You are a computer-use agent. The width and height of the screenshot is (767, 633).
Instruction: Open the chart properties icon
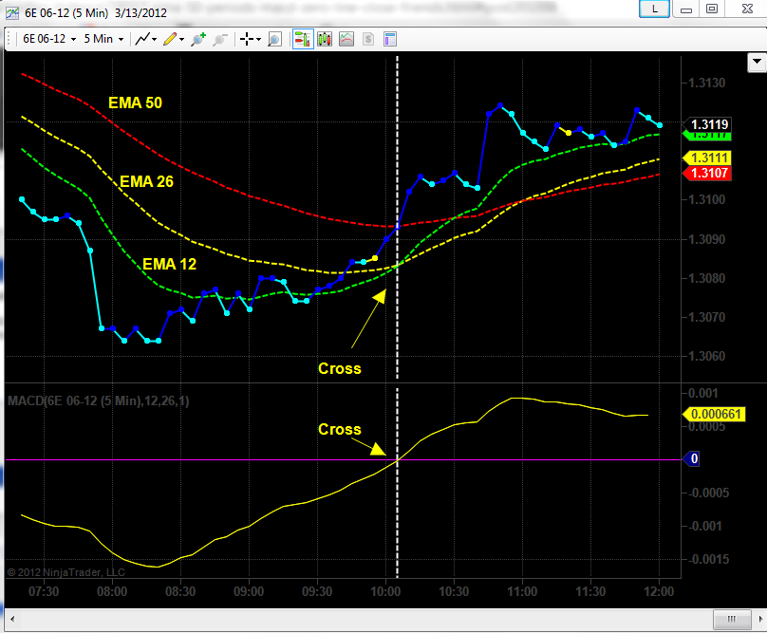(x=390, y=39)
